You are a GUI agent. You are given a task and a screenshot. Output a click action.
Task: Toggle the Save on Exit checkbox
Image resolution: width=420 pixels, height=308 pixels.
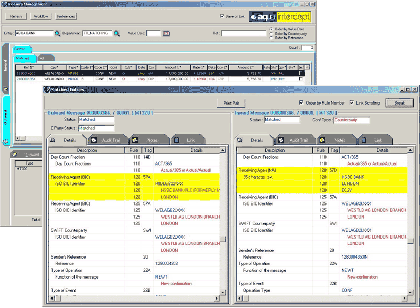222,16
